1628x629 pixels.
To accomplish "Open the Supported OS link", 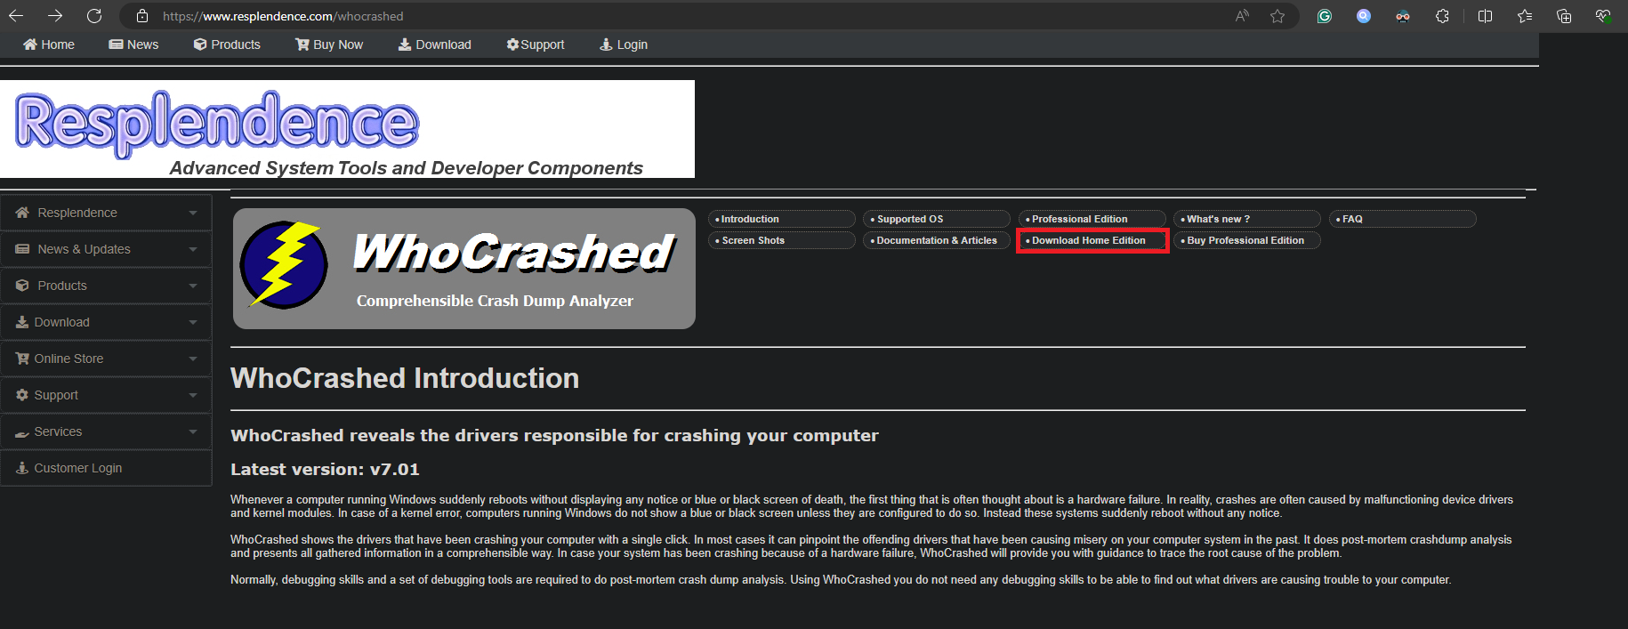I will pos(937,219).
